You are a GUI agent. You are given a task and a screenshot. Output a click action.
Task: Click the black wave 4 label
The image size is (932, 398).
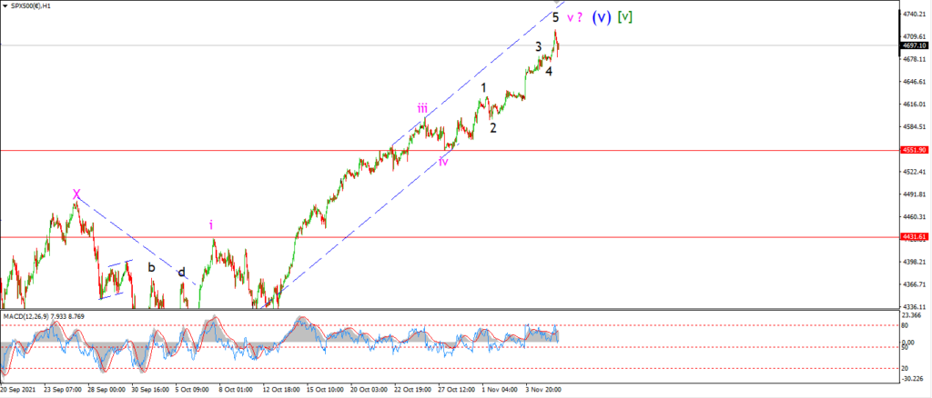coord(549,71)
